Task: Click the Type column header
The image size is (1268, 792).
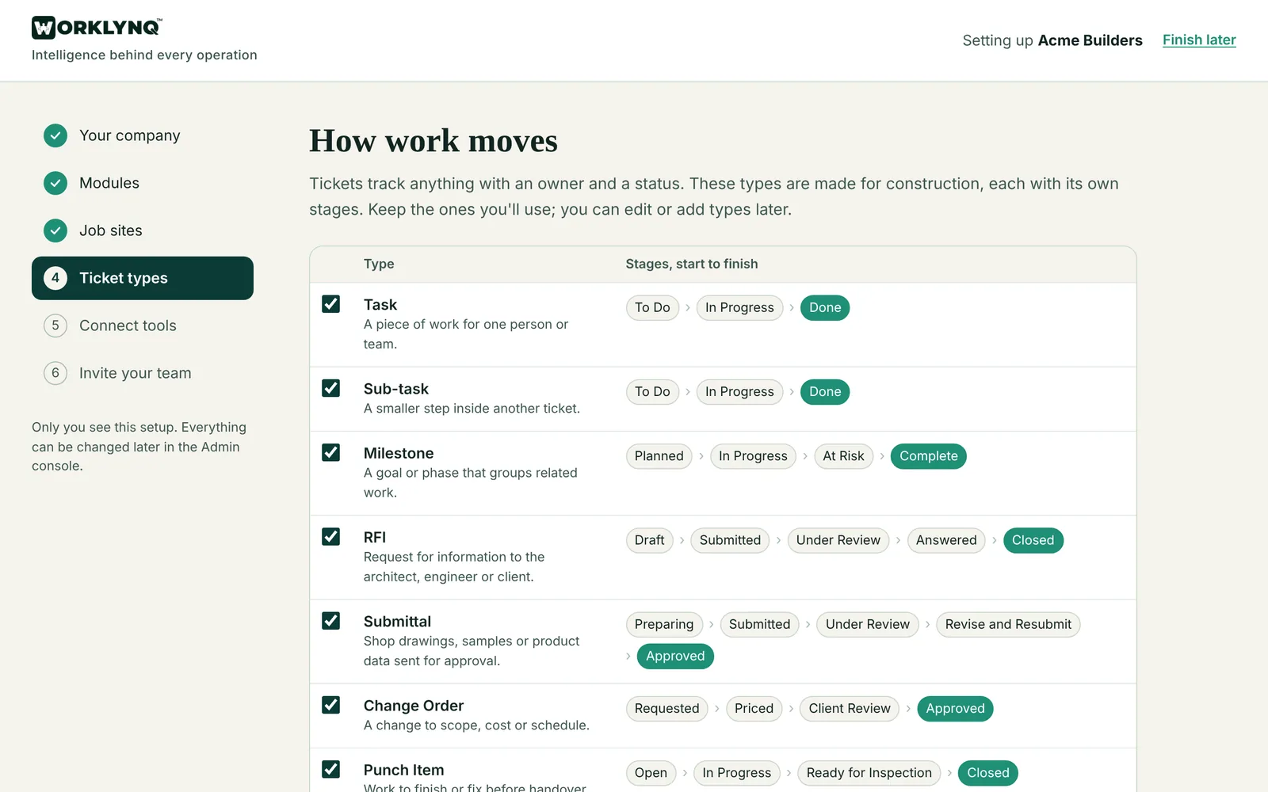Action: 379,264
